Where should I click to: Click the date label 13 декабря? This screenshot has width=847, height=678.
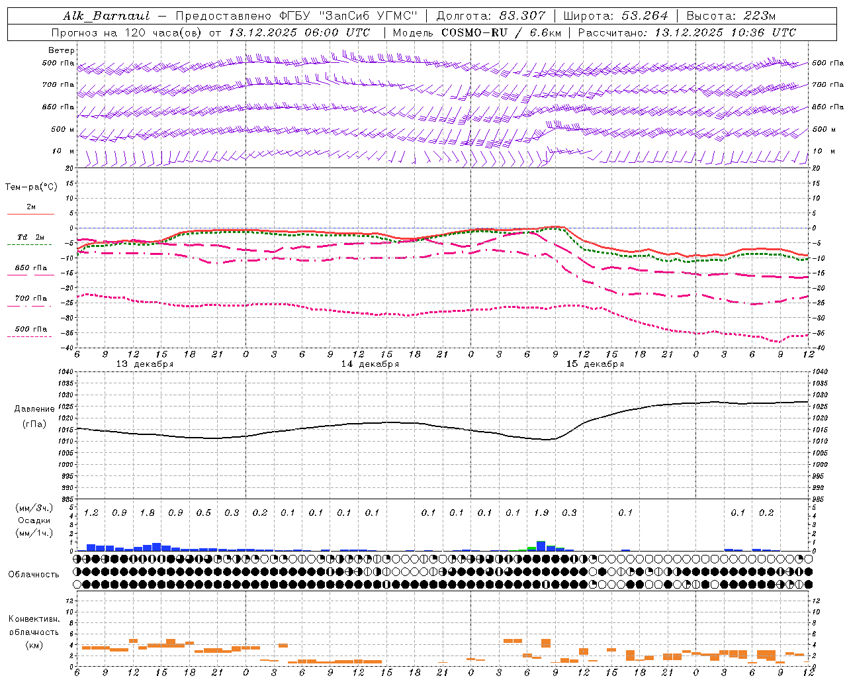pyautogui.click(x=145, y=364)
